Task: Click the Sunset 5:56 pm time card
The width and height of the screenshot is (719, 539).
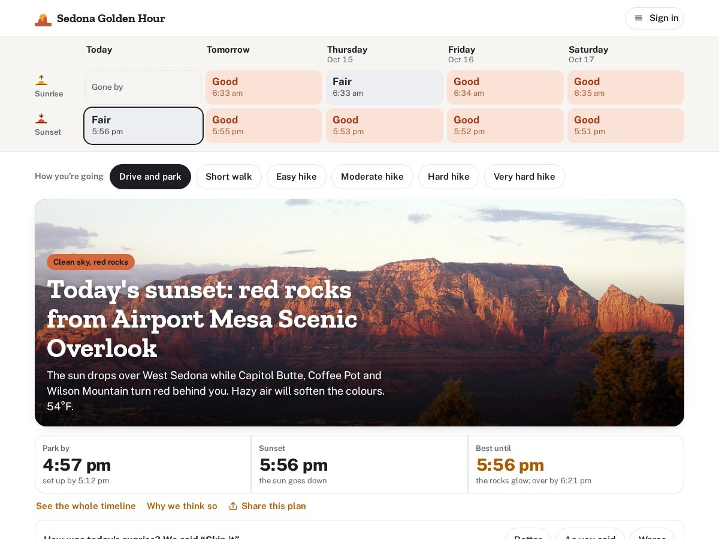Action: tap(359, 464)
